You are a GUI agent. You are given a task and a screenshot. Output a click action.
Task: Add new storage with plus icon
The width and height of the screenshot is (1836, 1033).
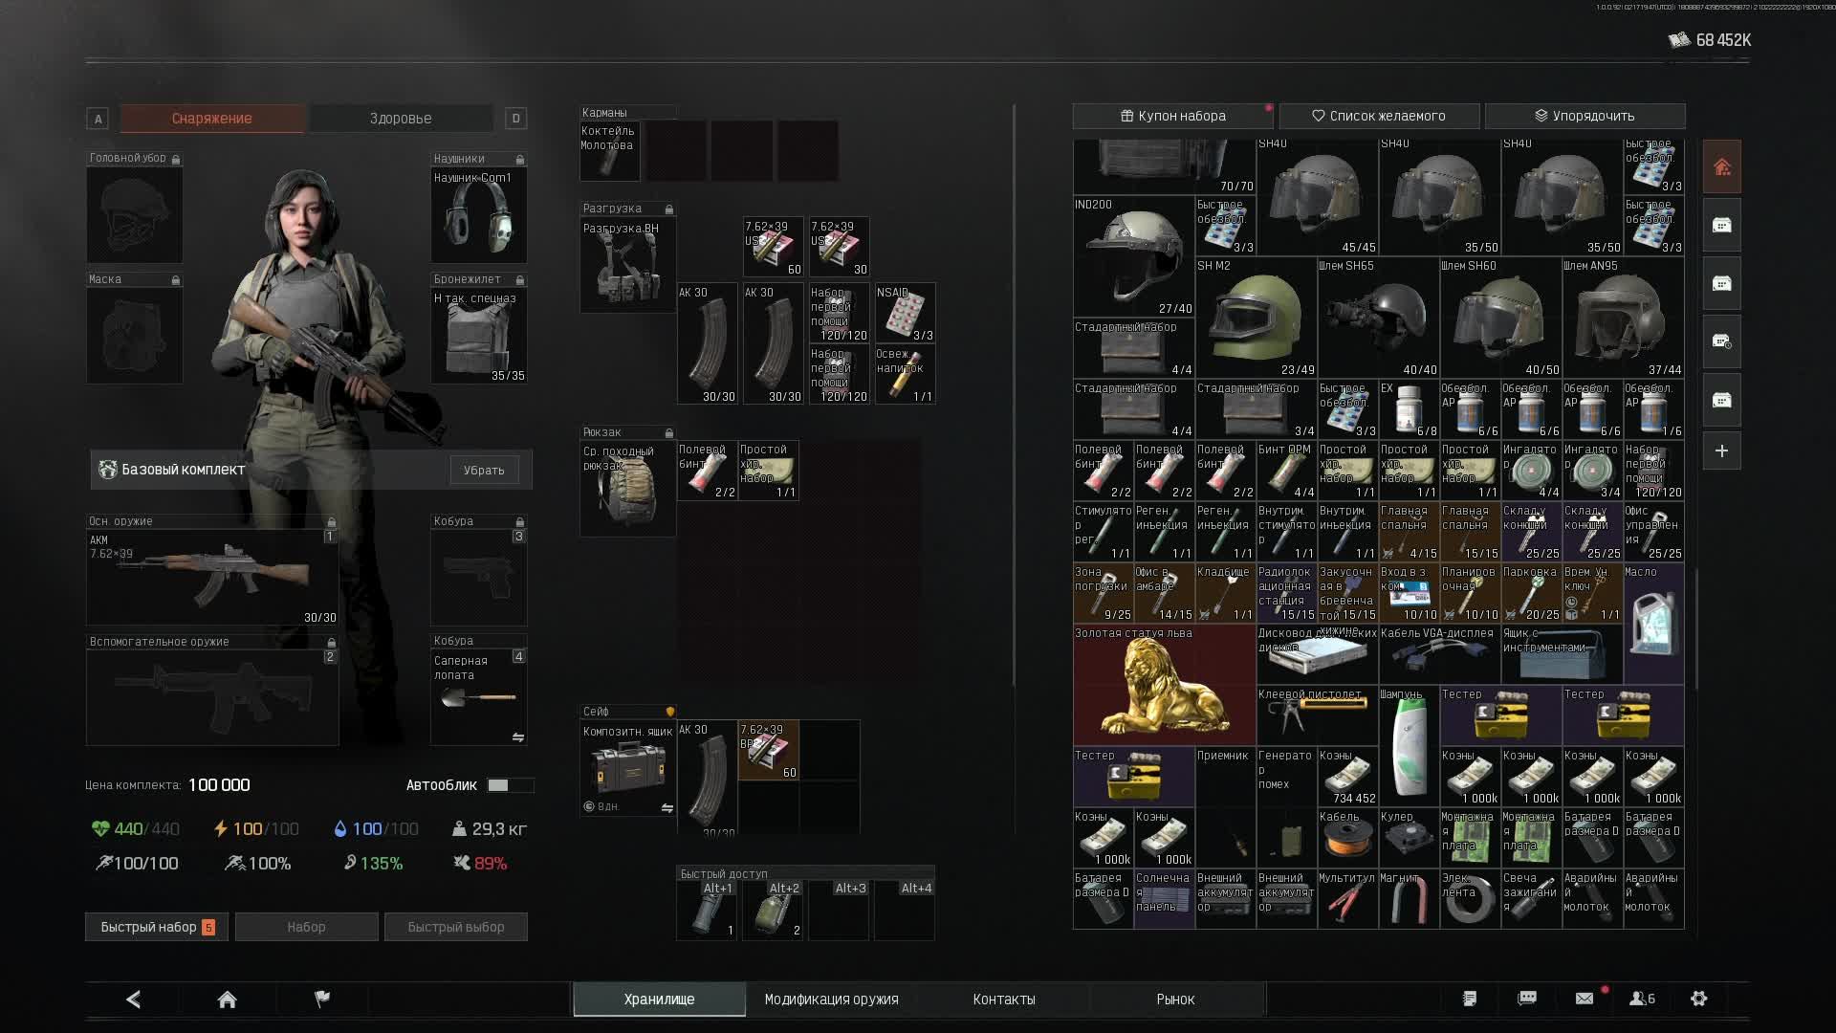tap(1721, 451)
